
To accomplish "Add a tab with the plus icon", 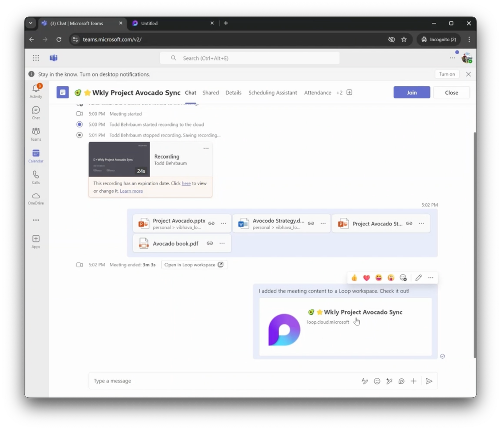I will (x=349, y=92).
